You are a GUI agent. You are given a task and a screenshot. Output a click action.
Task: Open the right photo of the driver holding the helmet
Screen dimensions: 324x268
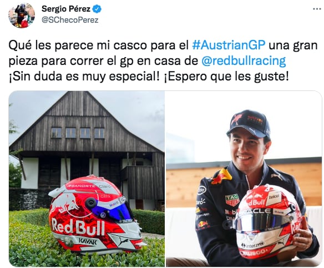(x=244, y=179)
